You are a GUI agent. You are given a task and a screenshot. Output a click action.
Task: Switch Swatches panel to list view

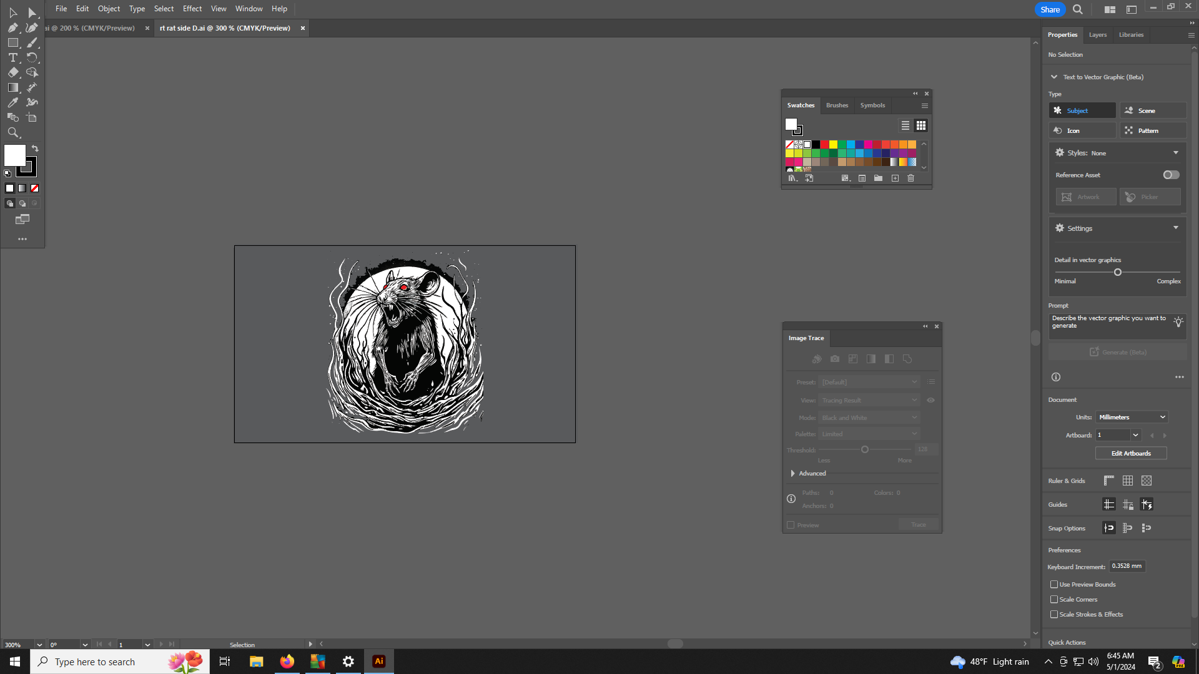[905, 125]
